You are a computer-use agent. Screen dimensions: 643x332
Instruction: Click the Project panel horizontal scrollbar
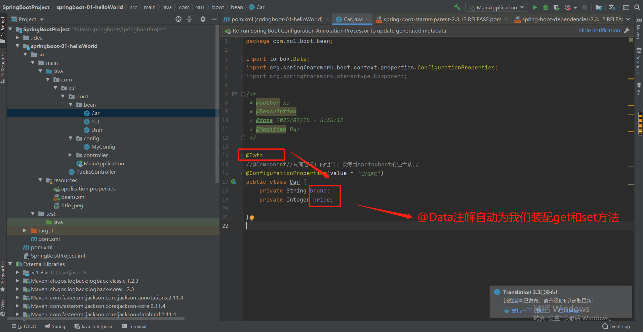(x=95, y=318)
